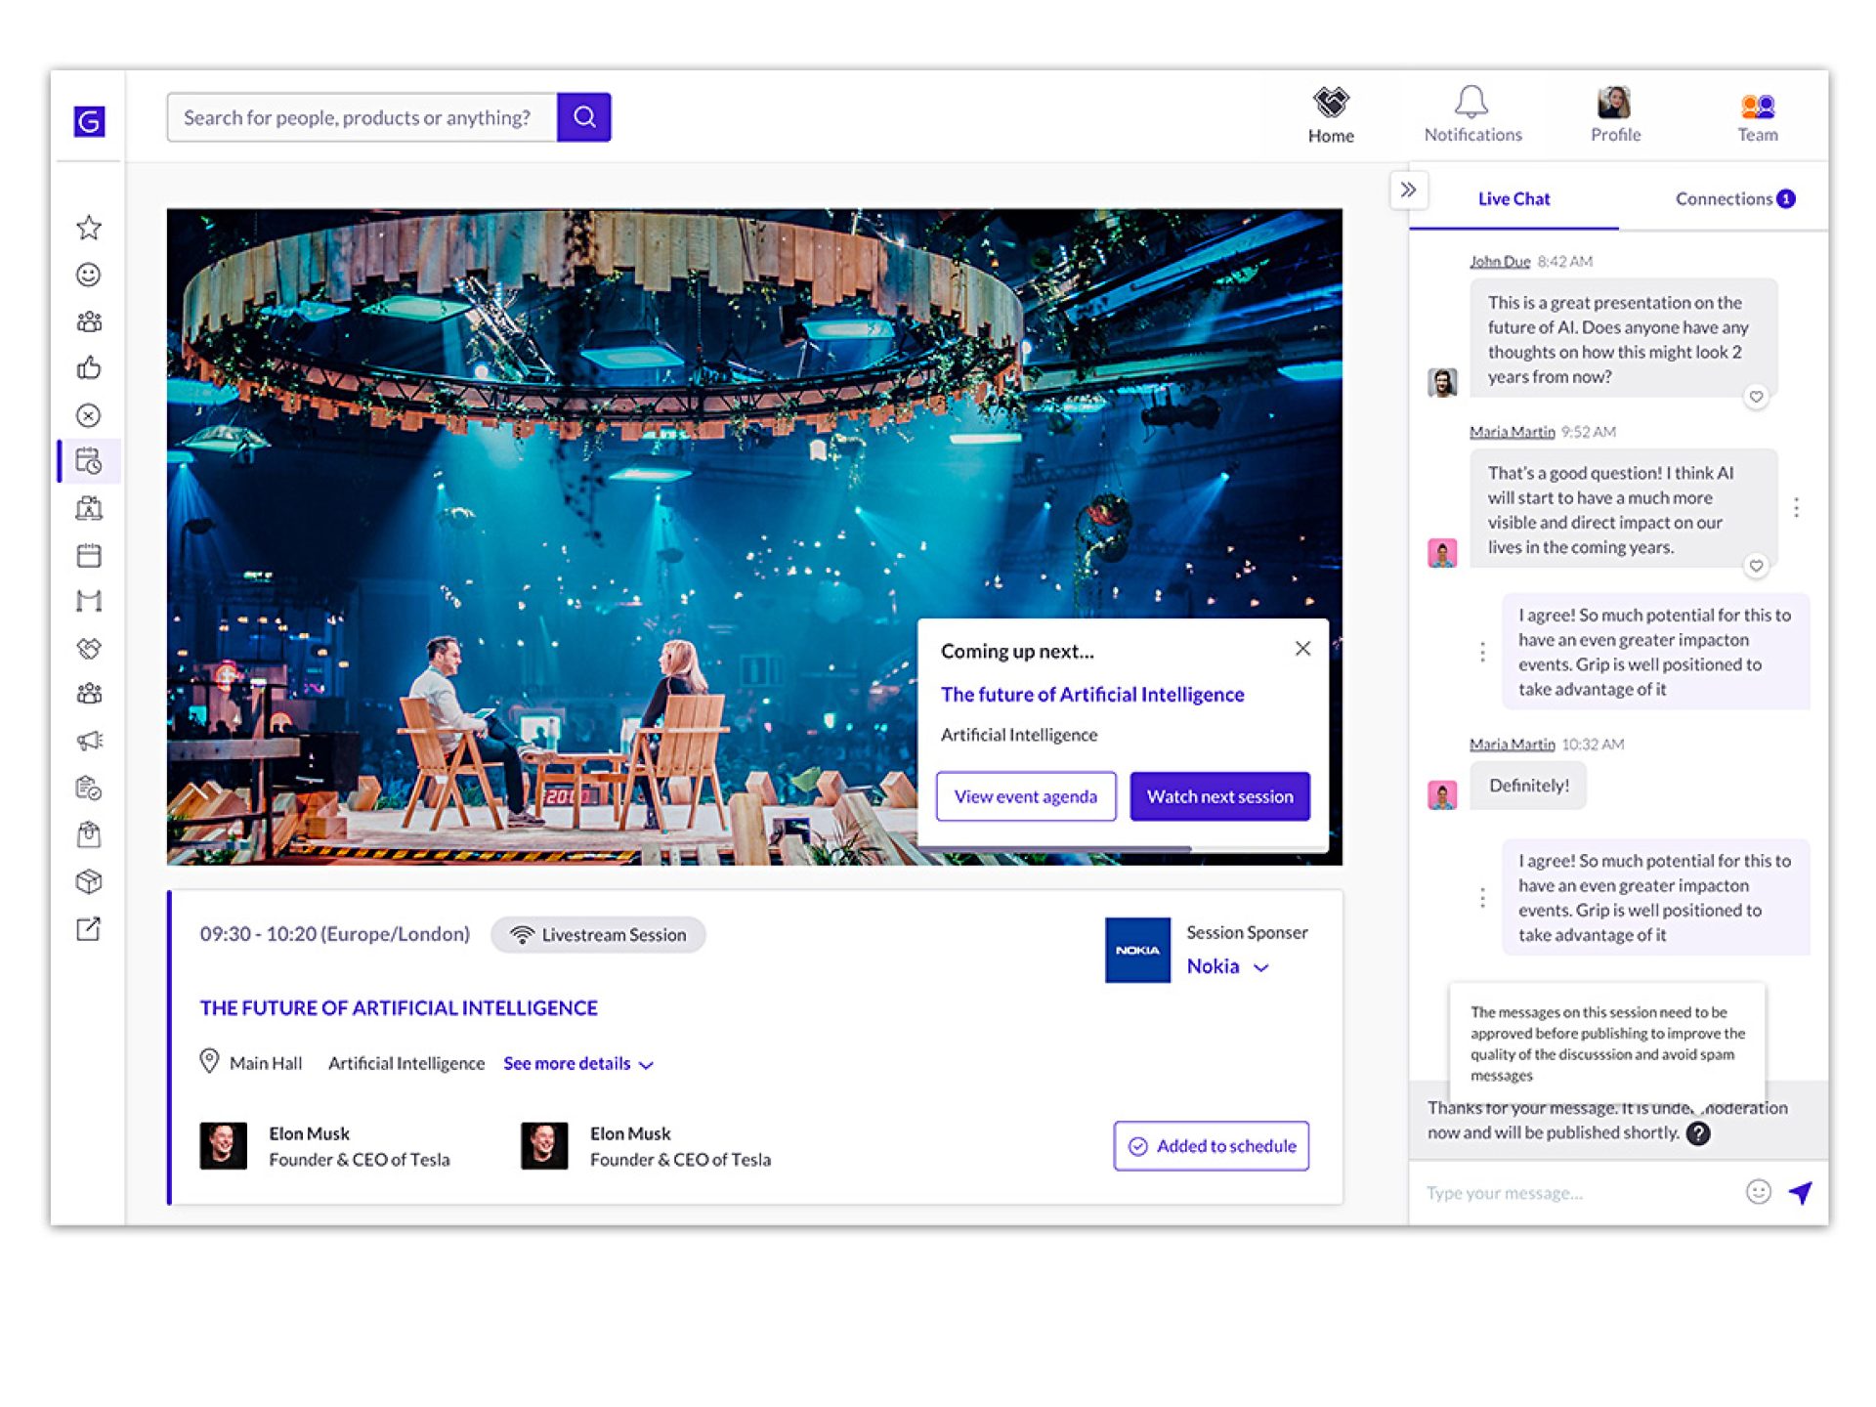Click the moderation help question mark icon
This screenshot has width=1876, height=1407.
(1698, 1133)
